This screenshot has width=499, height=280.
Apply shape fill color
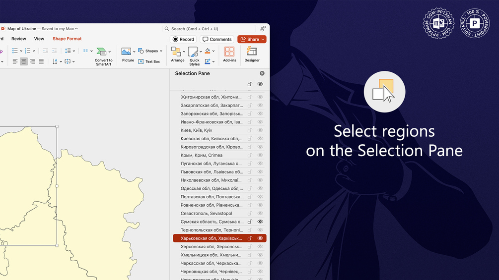click(208, 51)
